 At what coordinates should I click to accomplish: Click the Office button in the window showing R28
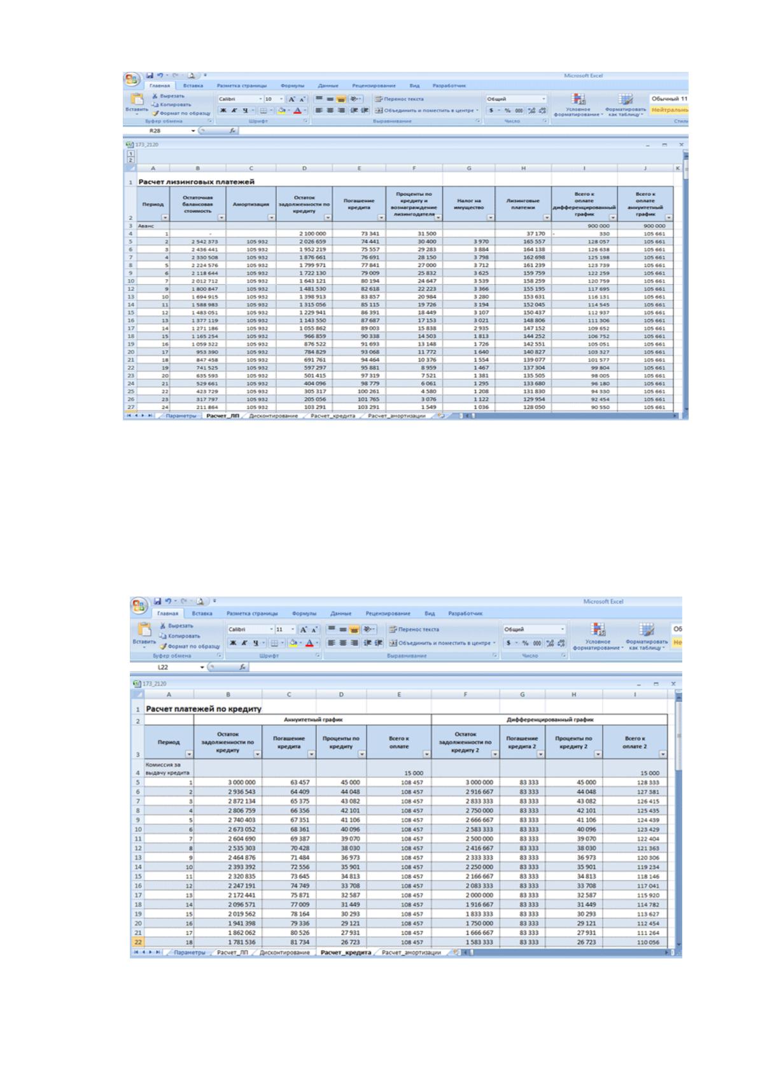point(132,80)
